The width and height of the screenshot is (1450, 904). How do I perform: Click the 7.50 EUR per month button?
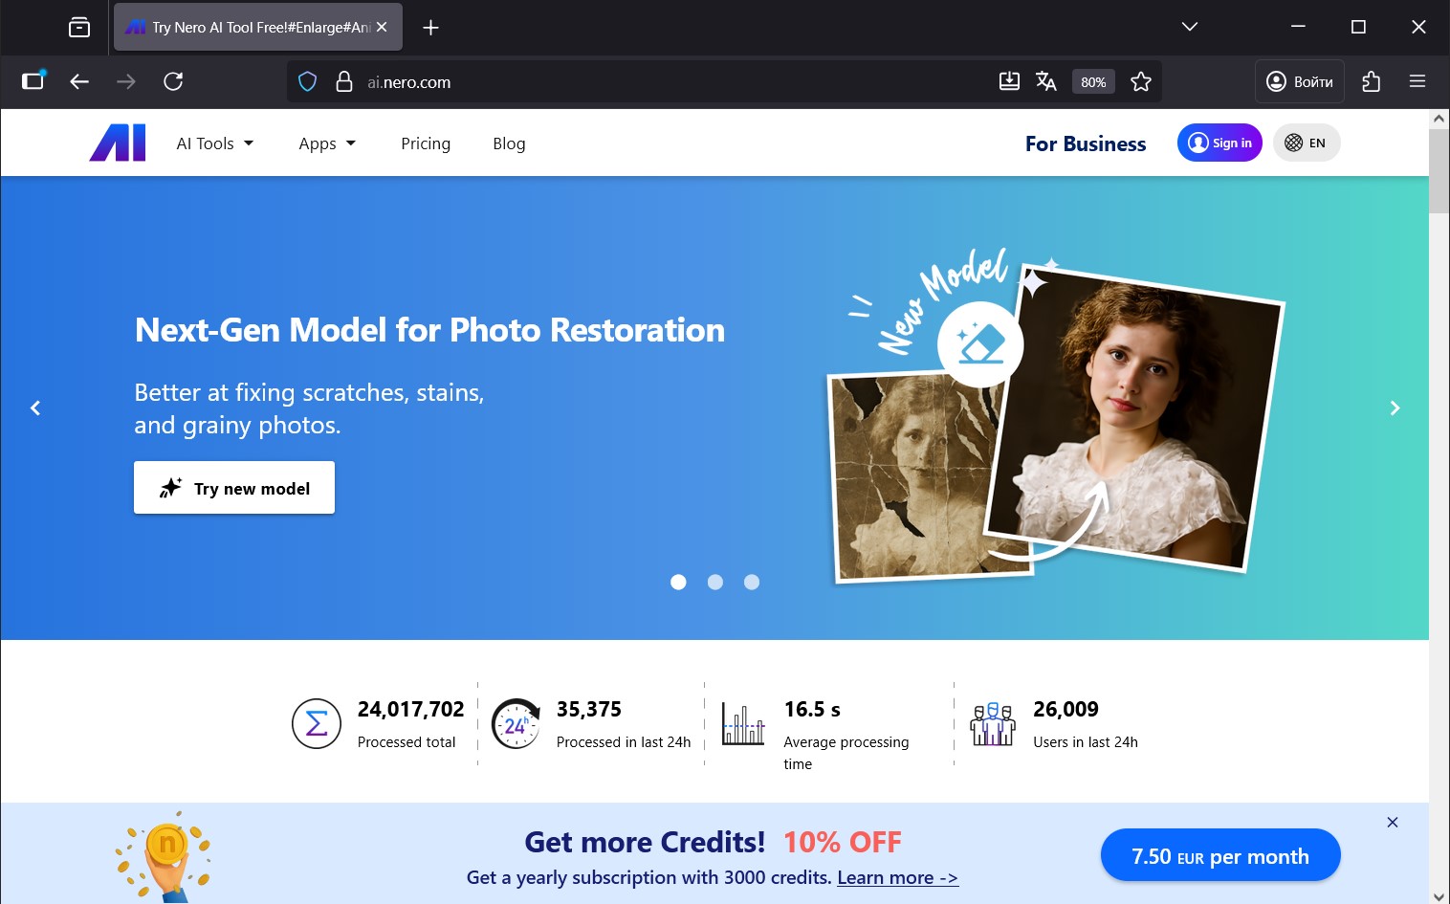1220,855
